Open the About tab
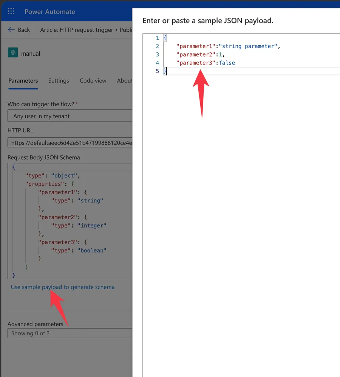The image size is (340, 377). click(124, 80)
